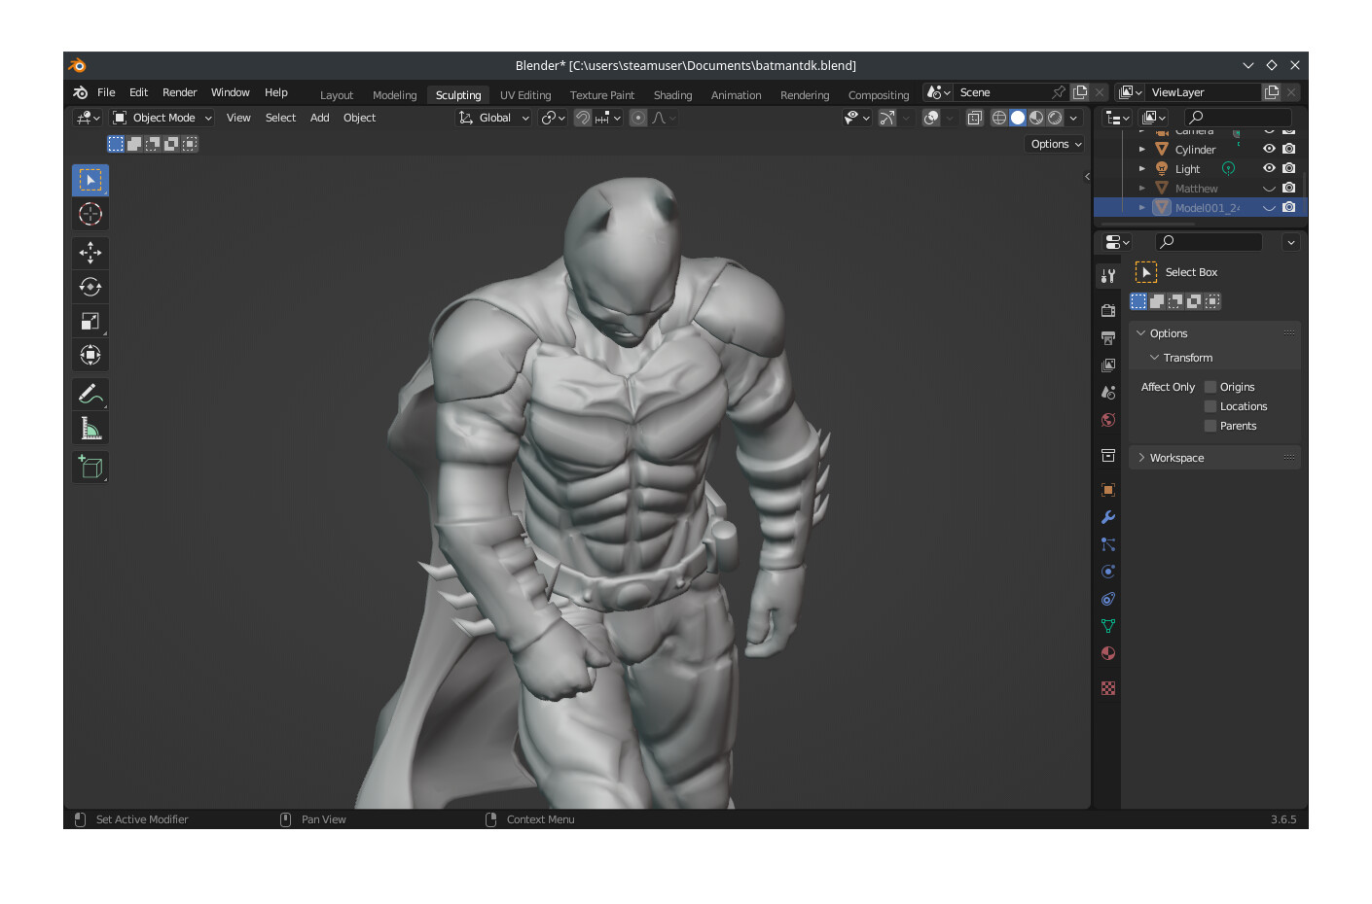Switch to the Layout workspace tab

click(x=337, y=95)
